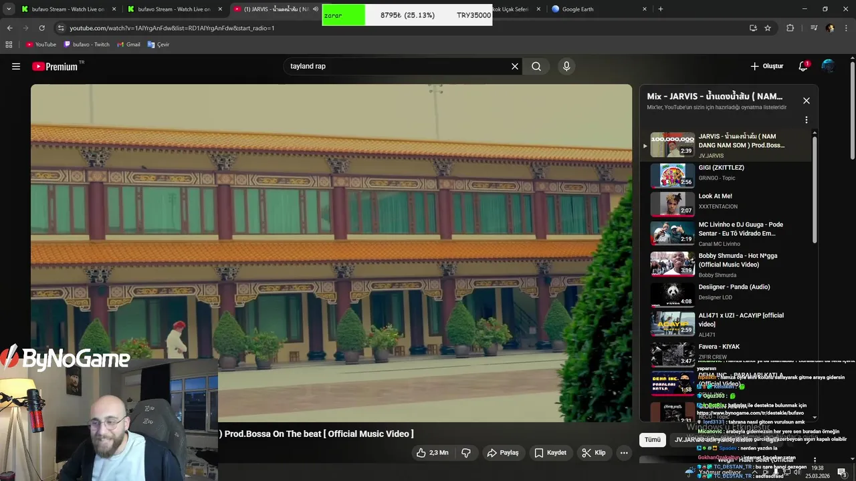Open the Chrome profile avatar
This screenshot has height=481, width=856.
point(830,28)
